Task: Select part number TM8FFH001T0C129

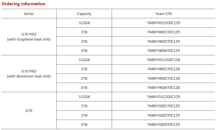Action: coord(164,32)
